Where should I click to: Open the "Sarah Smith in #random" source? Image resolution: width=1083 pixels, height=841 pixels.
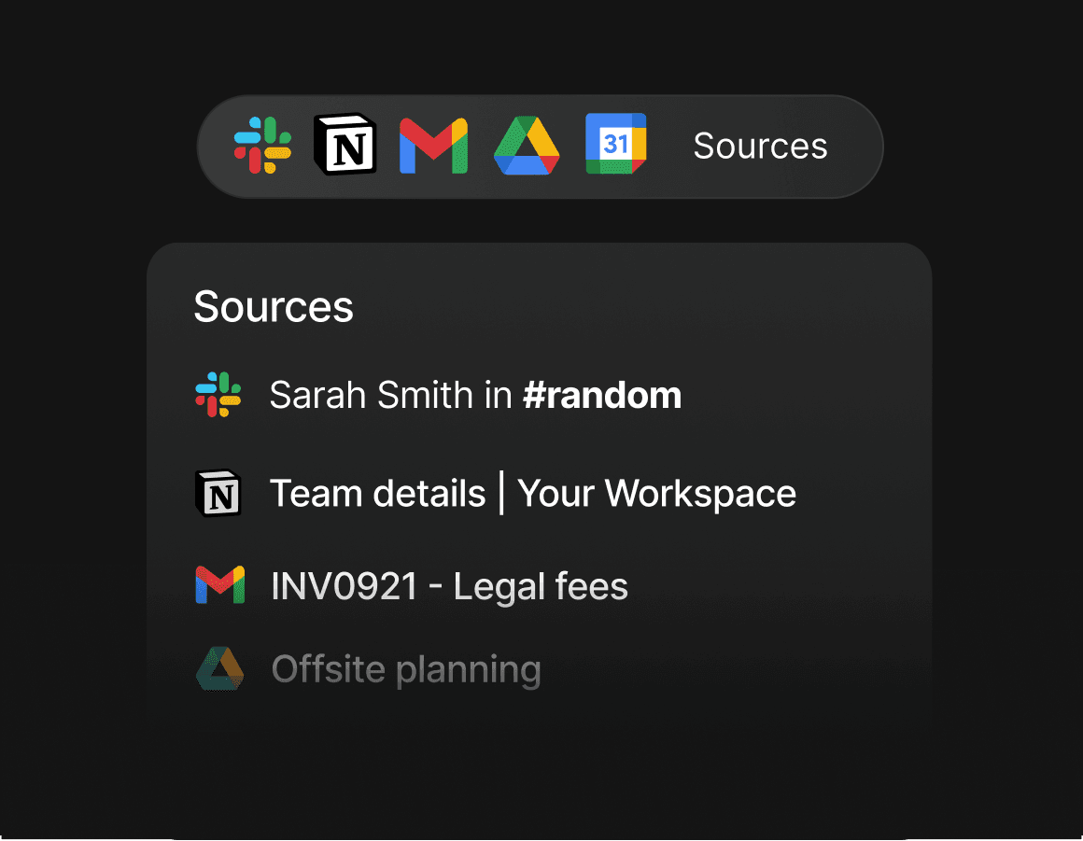click(x=475, y=395)
